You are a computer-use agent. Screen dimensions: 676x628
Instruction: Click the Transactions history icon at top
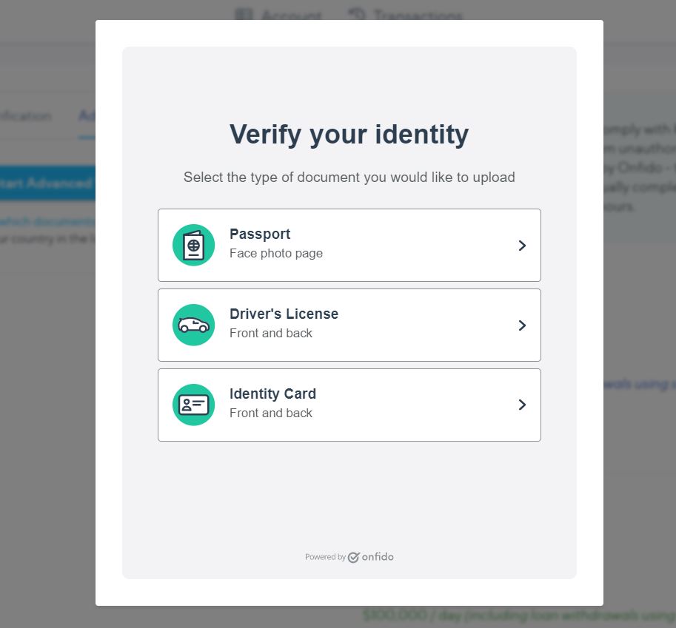357,15
